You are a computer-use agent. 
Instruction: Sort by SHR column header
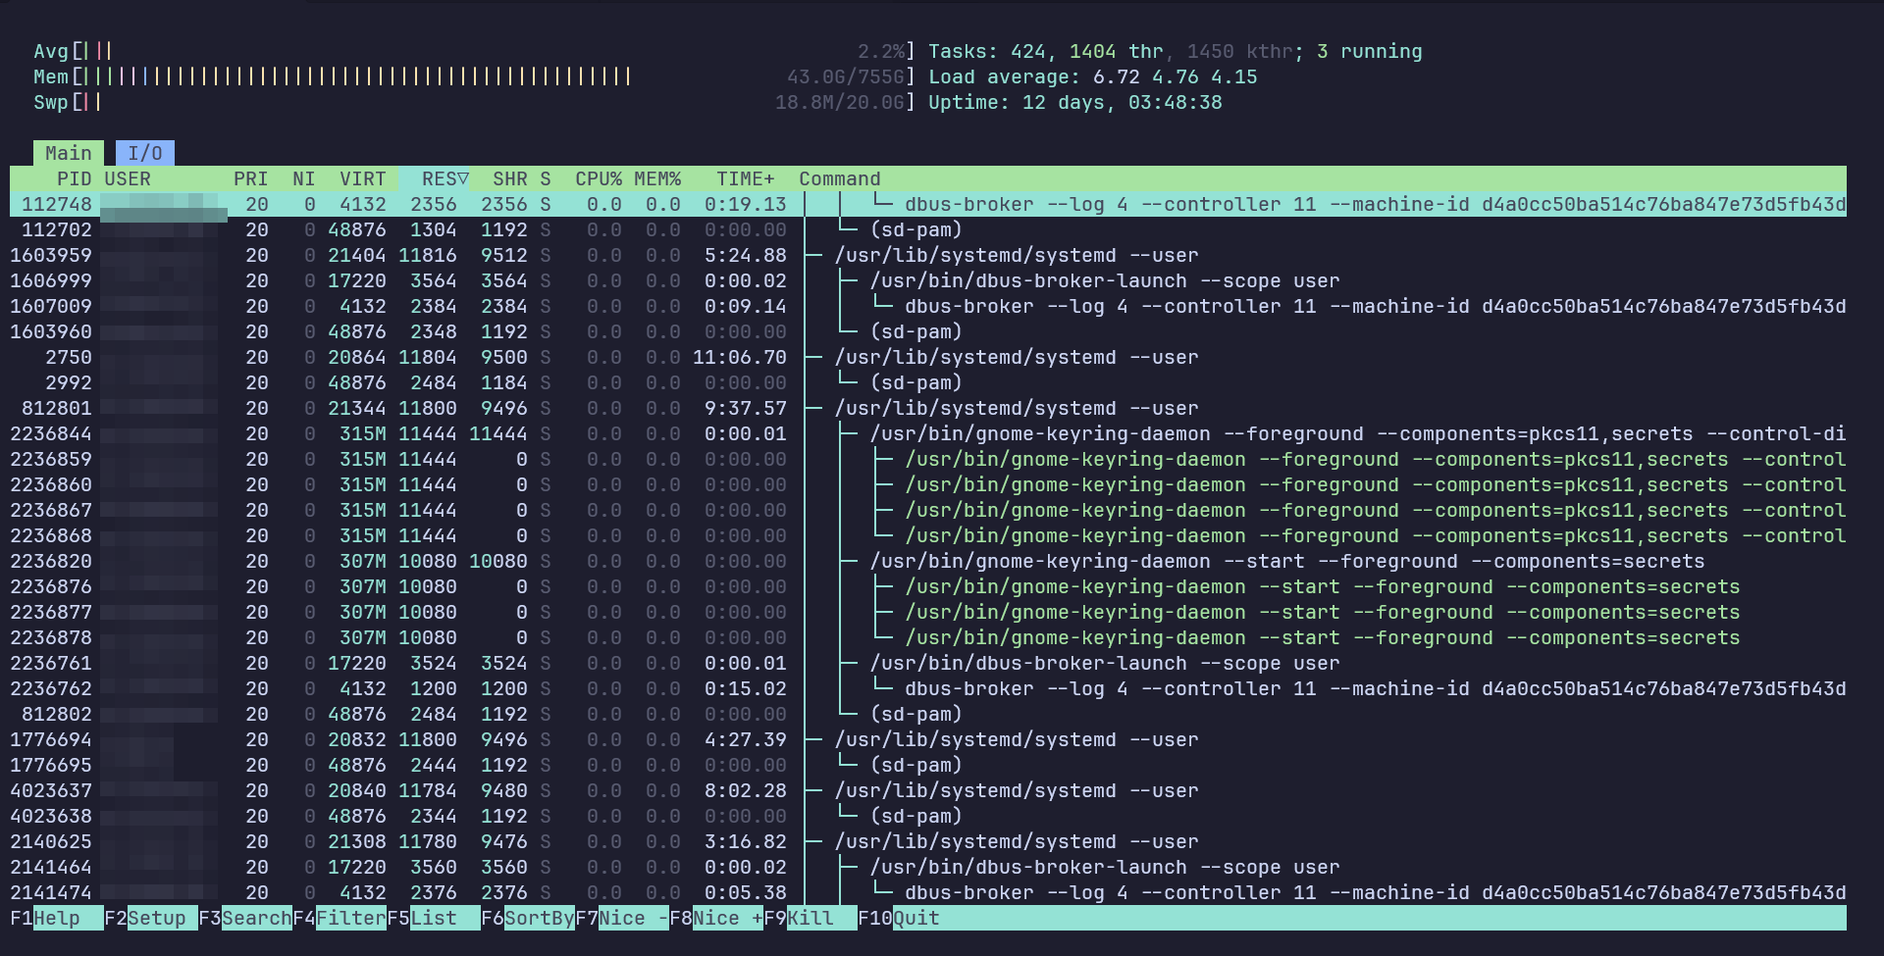point(509,178)
